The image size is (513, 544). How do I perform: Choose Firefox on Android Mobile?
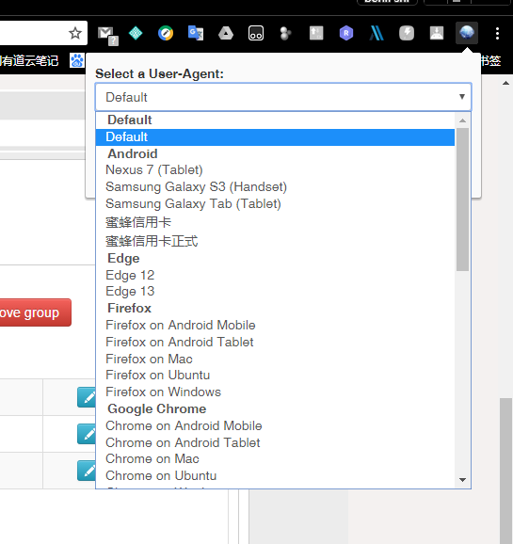click(275, 325)
